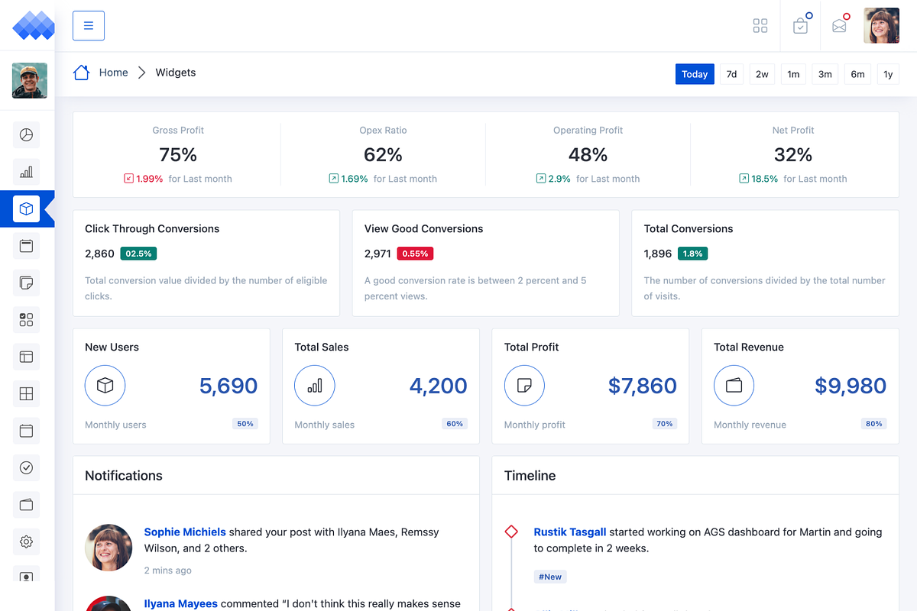Click the Operating Profit up-arrow trend icon

coord(541,179)
